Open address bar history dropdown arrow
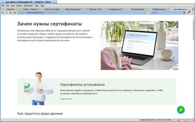This screenshot has width=195, height=122. (146, 13)
